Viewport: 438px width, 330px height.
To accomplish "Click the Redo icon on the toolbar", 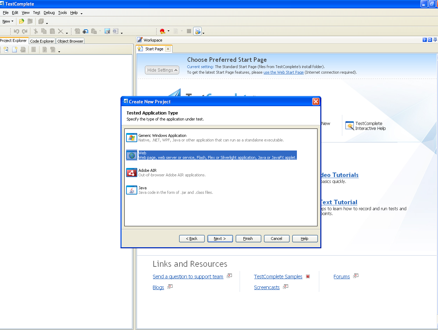I will pos(25,31).
